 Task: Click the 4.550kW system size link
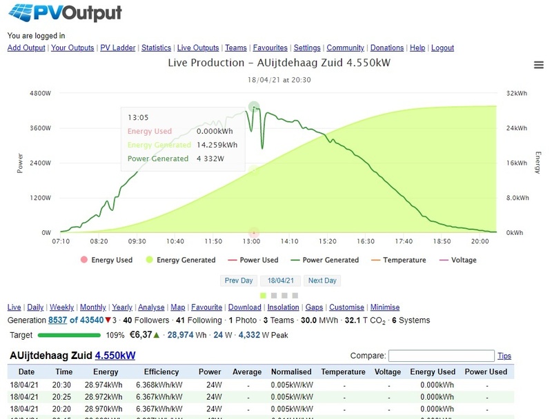(115, 356)
